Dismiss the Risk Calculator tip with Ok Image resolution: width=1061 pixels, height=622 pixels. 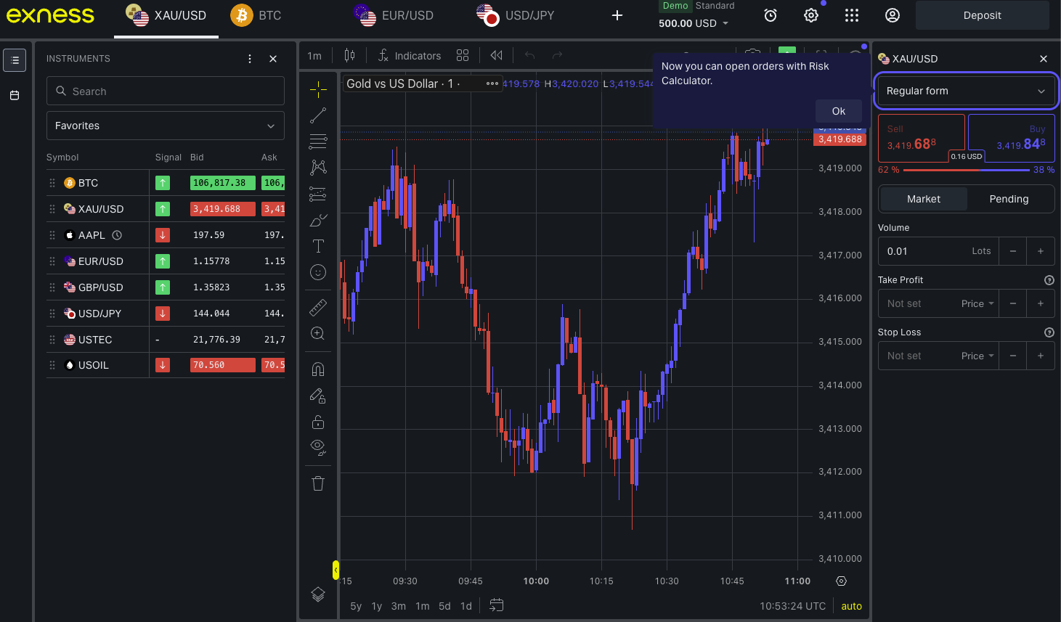[x=839, y=111]
